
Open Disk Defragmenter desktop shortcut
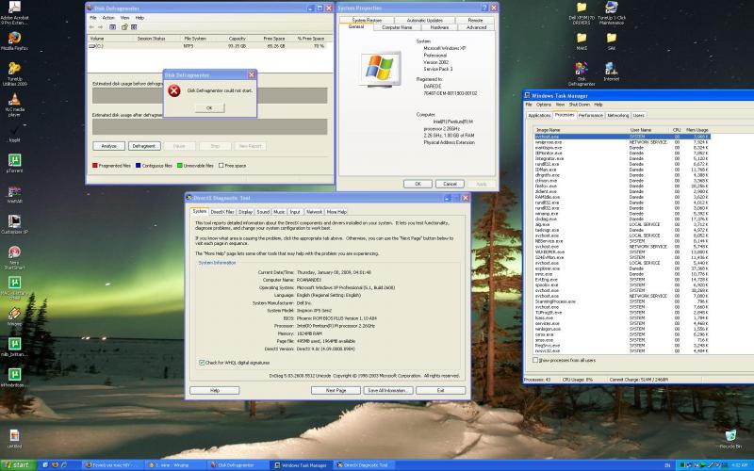[582, 69]
